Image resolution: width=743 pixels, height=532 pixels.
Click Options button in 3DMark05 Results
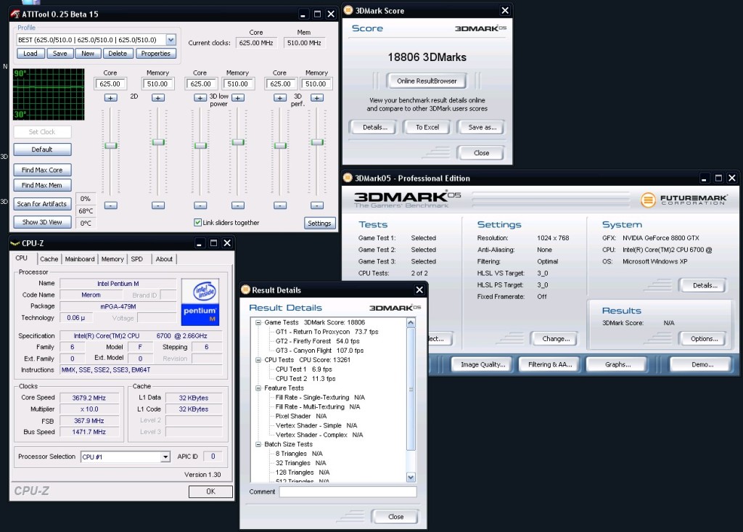click(704, 338)
